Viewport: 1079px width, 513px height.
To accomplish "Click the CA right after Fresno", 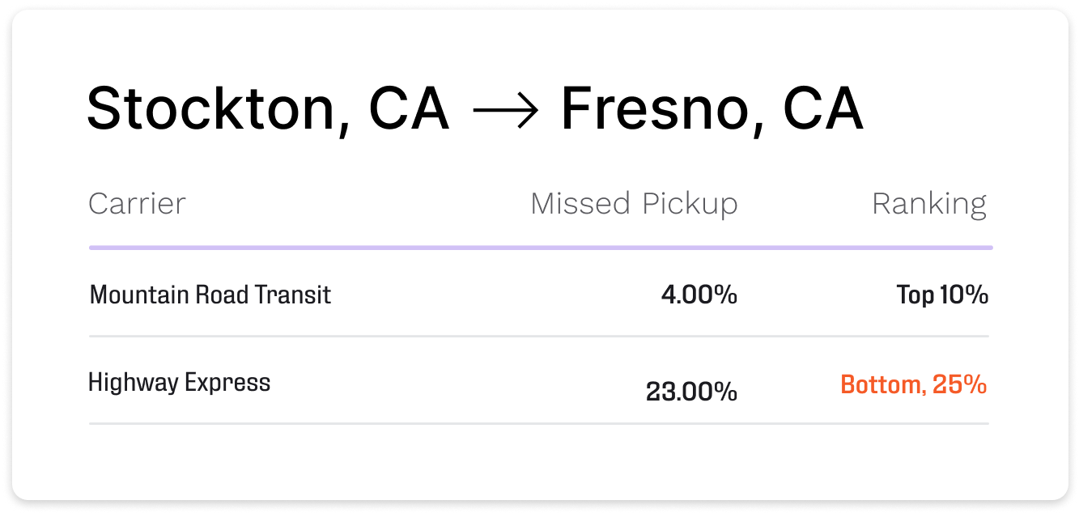I will point(824,109).
